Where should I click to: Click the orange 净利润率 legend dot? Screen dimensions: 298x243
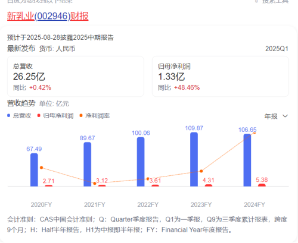pos(81,115)
